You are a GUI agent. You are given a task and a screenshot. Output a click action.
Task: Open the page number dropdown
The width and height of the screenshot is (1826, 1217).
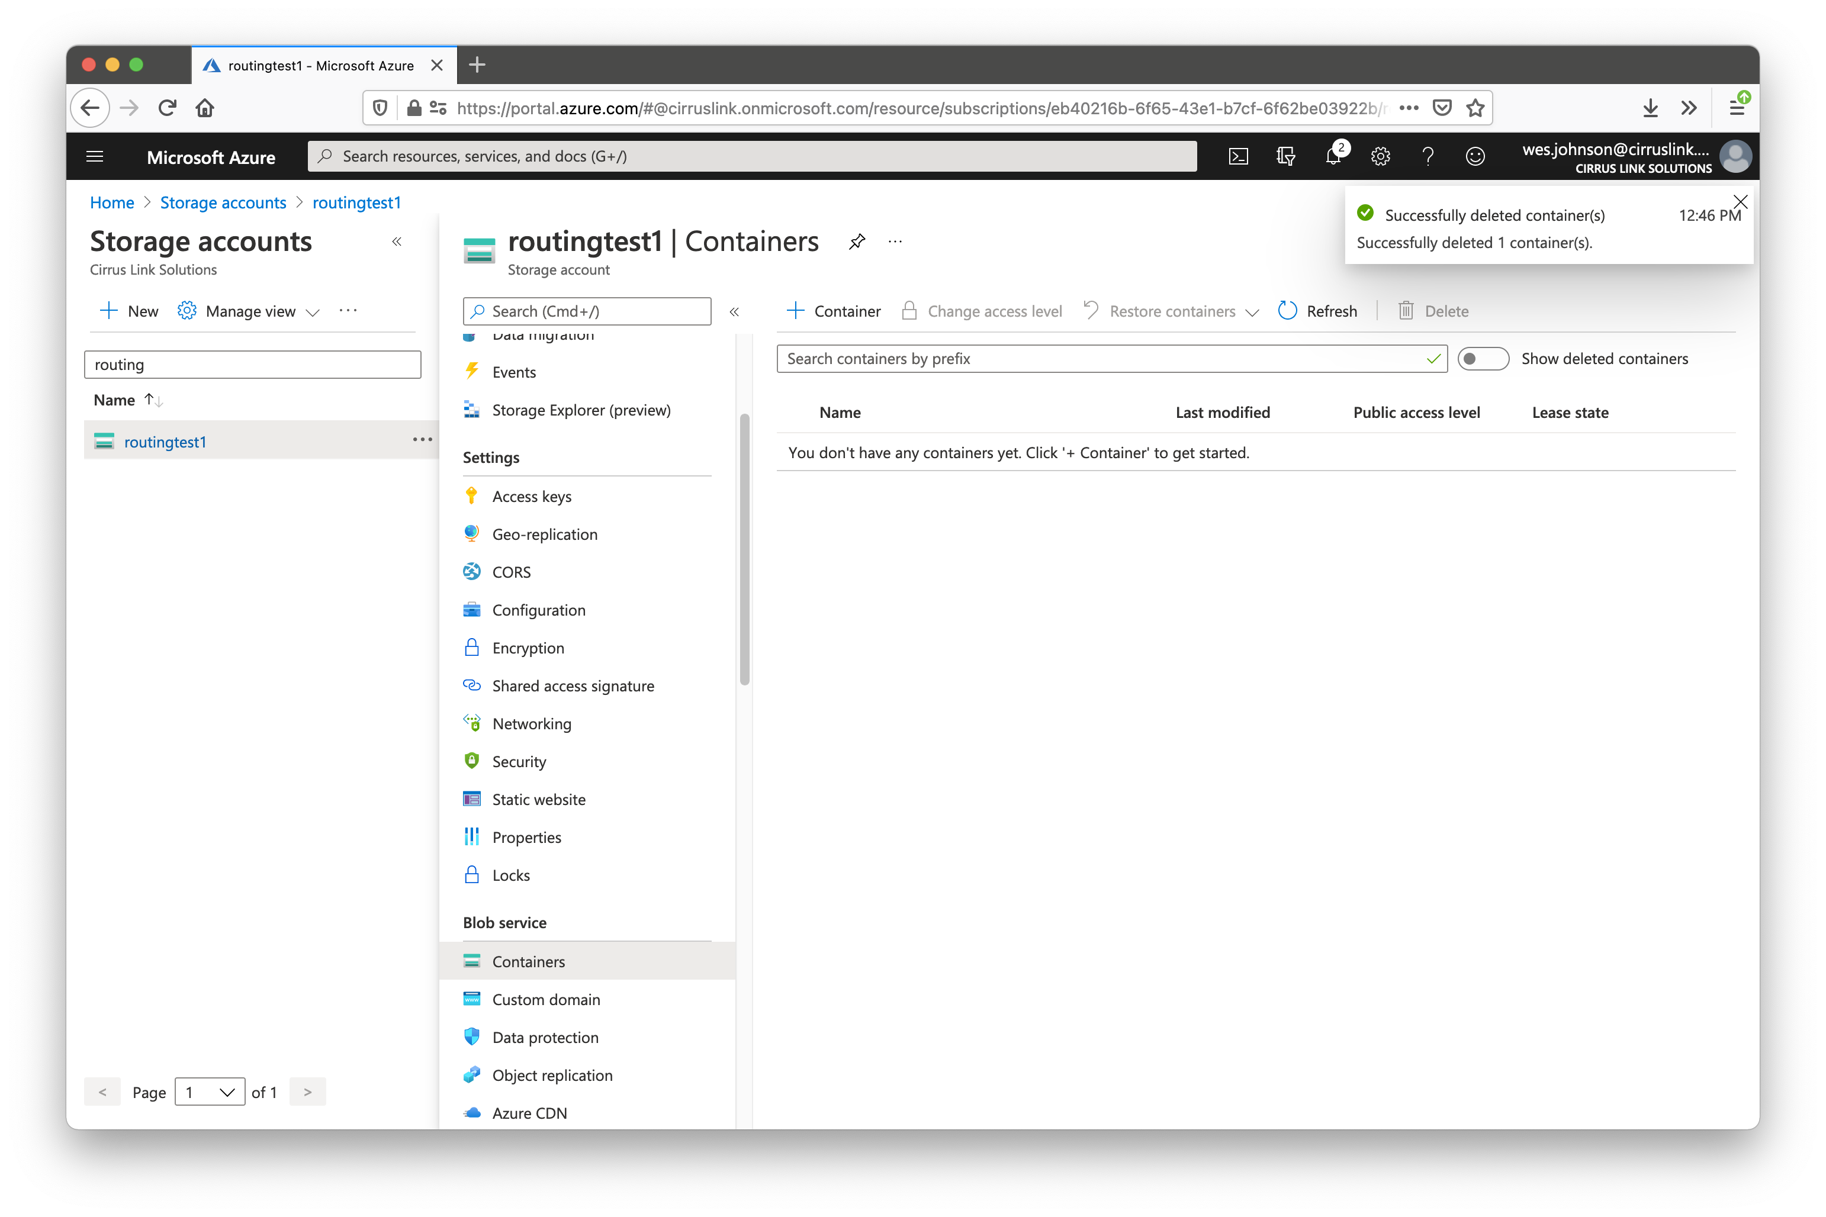click(x=210, y=1092)
